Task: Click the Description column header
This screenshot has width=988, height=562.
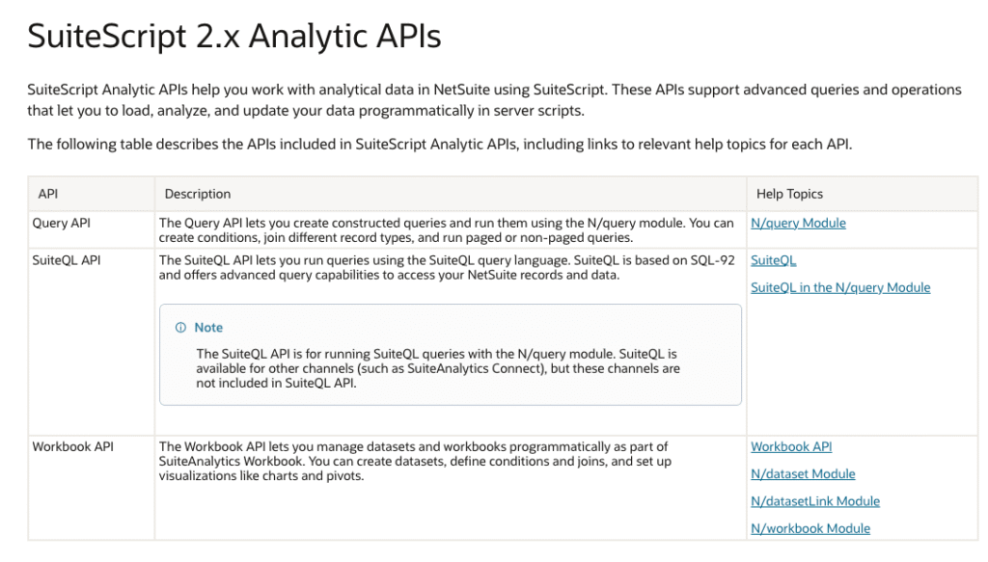Action: 197,194
